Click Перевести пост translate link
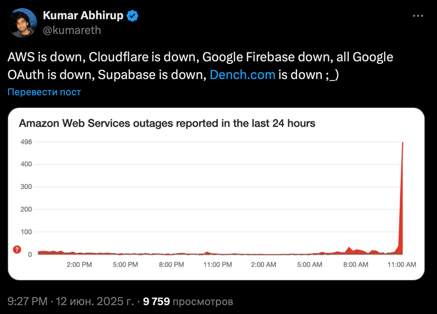 [44, 92]
